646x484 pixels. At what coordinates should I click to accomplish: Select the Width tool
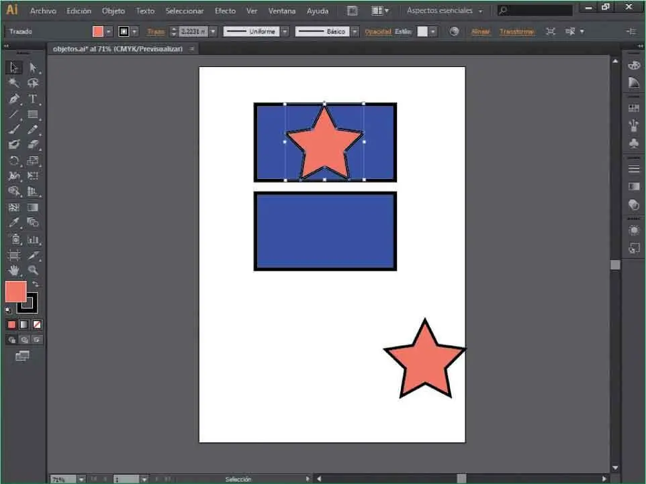coord(13,176)
